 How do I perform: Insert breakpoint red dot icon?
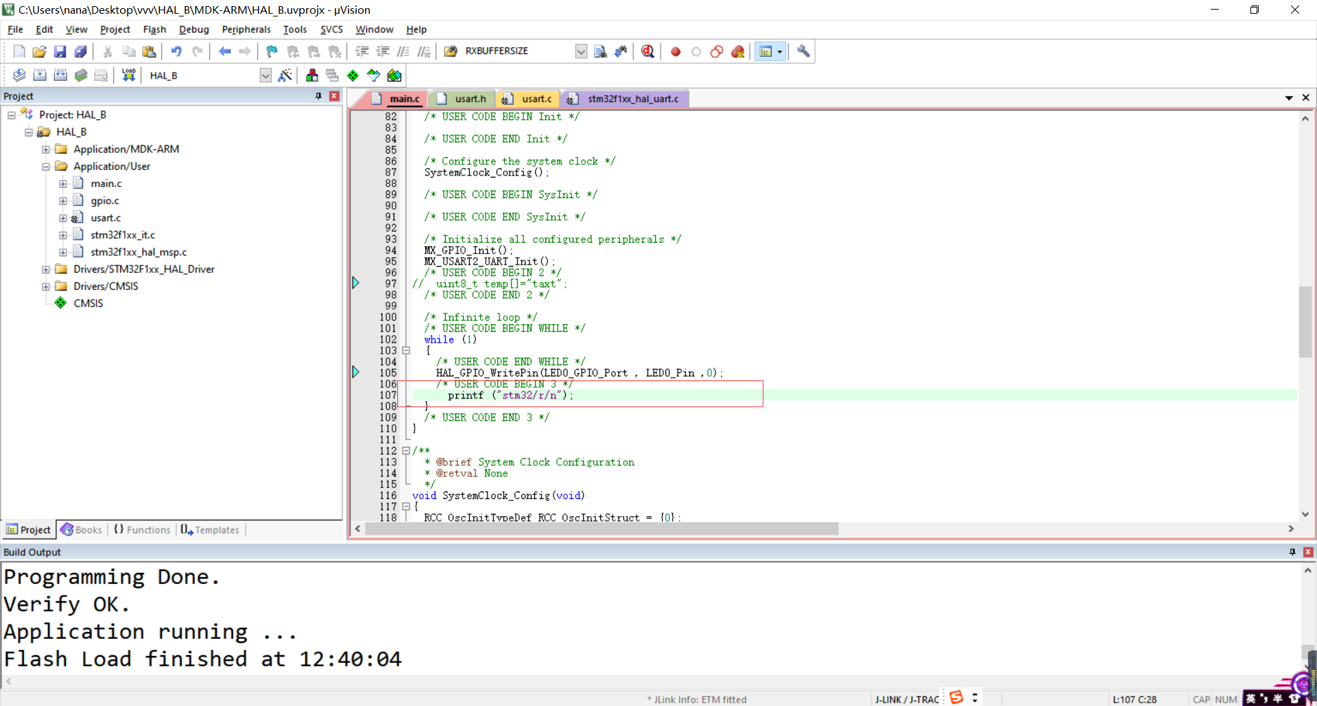coord(676,51)
